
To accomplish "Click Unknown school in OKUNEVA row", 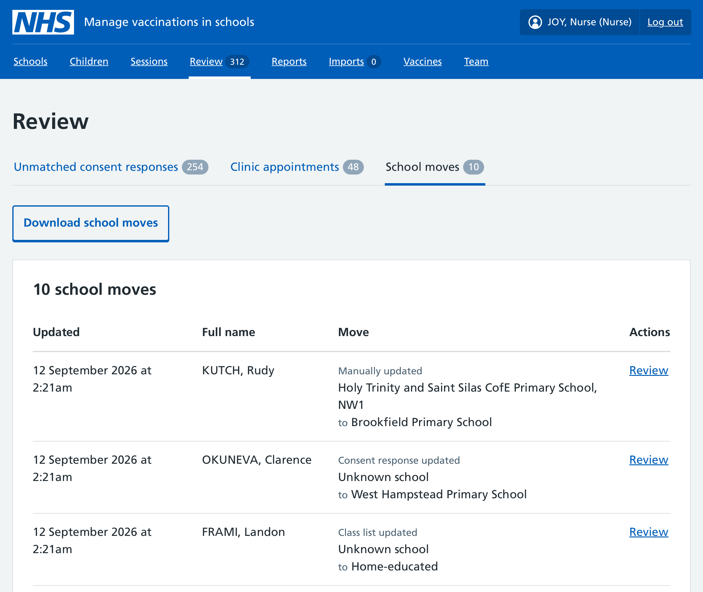I will tap(383, 477).
